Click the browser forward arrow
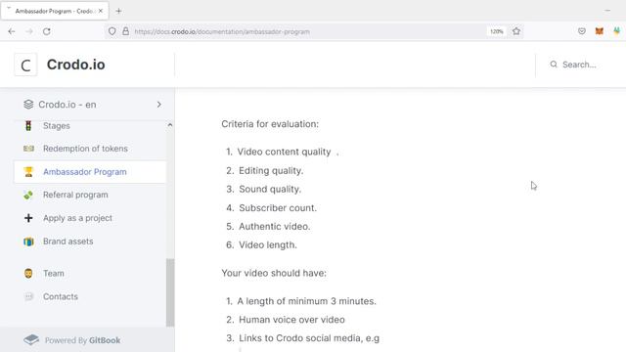The image size is (626, 352). pos(29,31)
